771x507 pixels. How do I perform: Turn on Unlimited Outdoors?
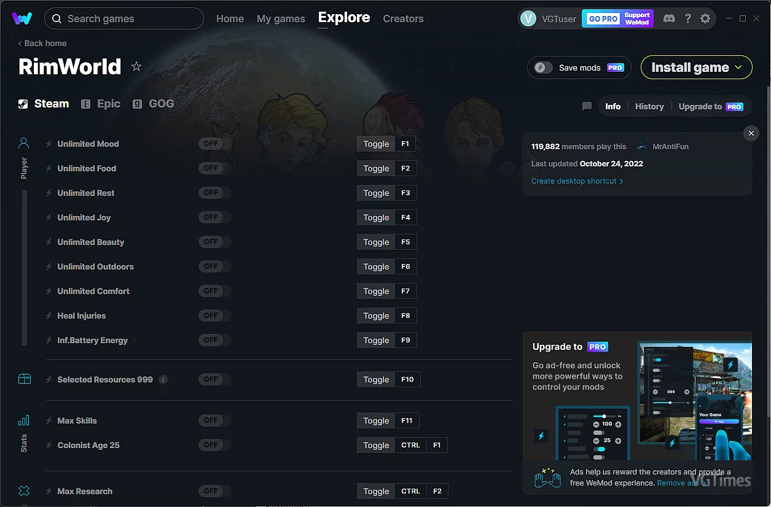[x=214, y=266]
